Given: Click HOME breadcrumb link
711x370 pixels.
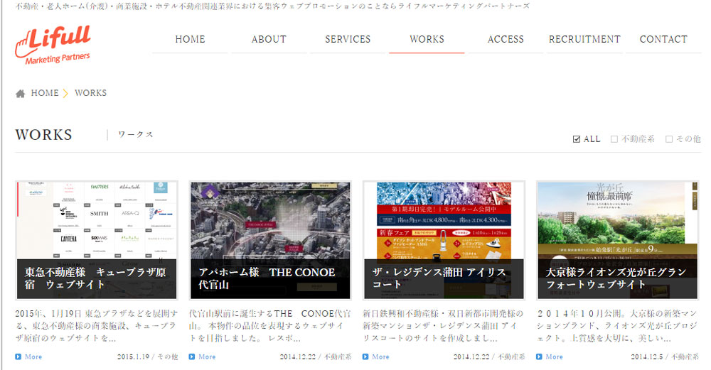Looking at the screenshot, I should click(x=44, y=93).
